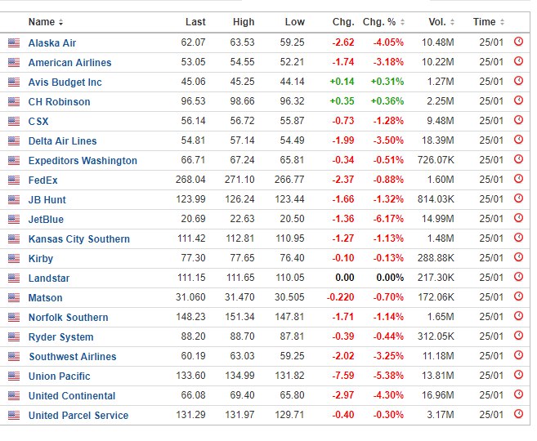Click the clock icon in United Parcel Service row
Image resolution: width=537 pixels, height=441 pixels.
coord(518,414)
